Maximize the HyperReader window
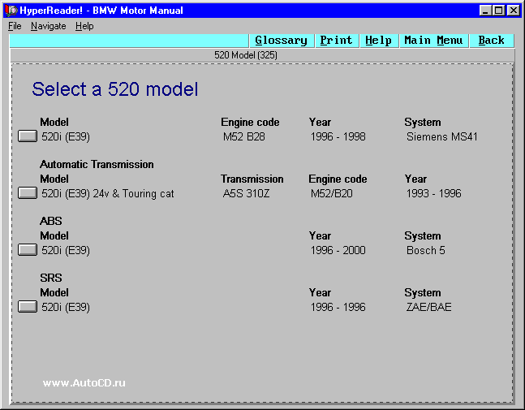 click(x=498, y=11)
